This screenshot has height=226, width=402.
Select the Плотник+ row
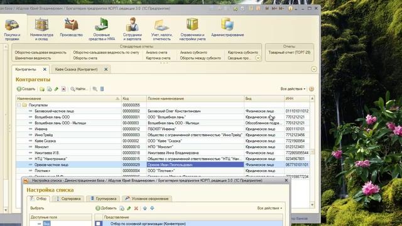point(163,171)
